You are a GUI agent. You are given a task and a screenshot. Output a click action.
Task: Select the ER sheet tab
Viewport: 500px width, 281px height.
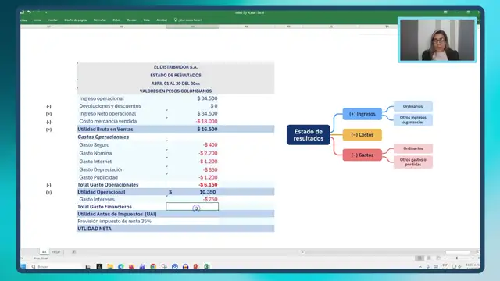point(44,251)
